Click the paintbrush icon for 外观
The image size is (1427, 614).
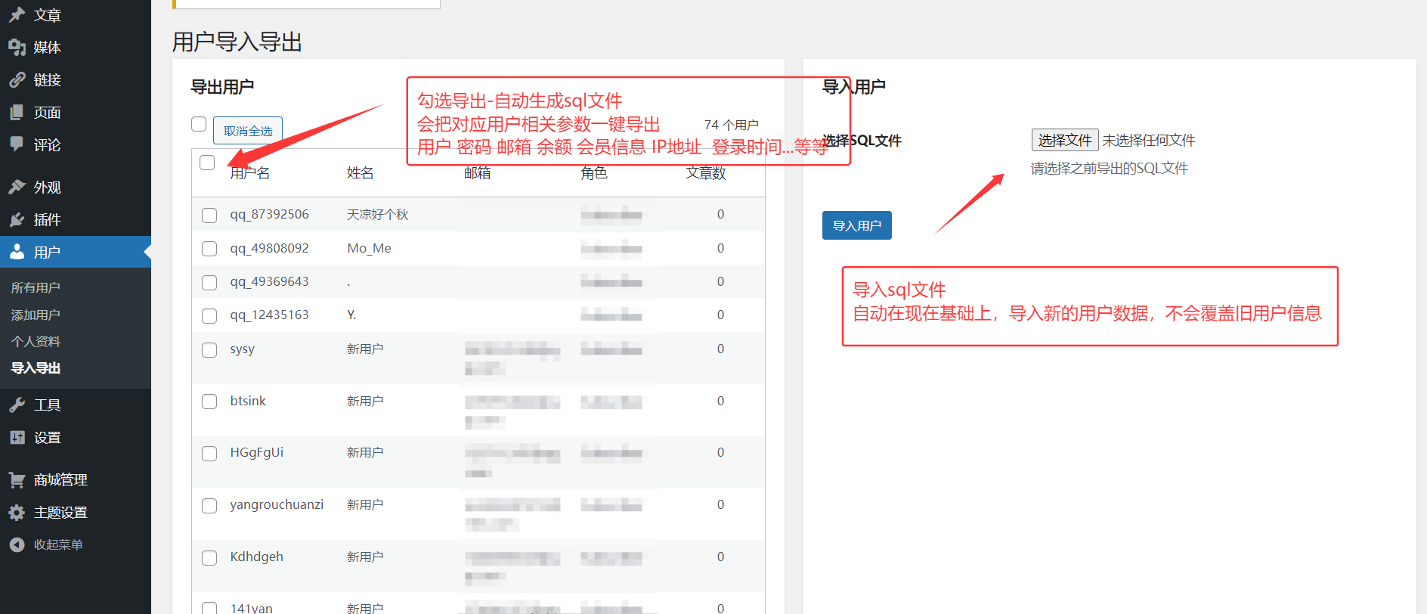[x=17, y=187]
